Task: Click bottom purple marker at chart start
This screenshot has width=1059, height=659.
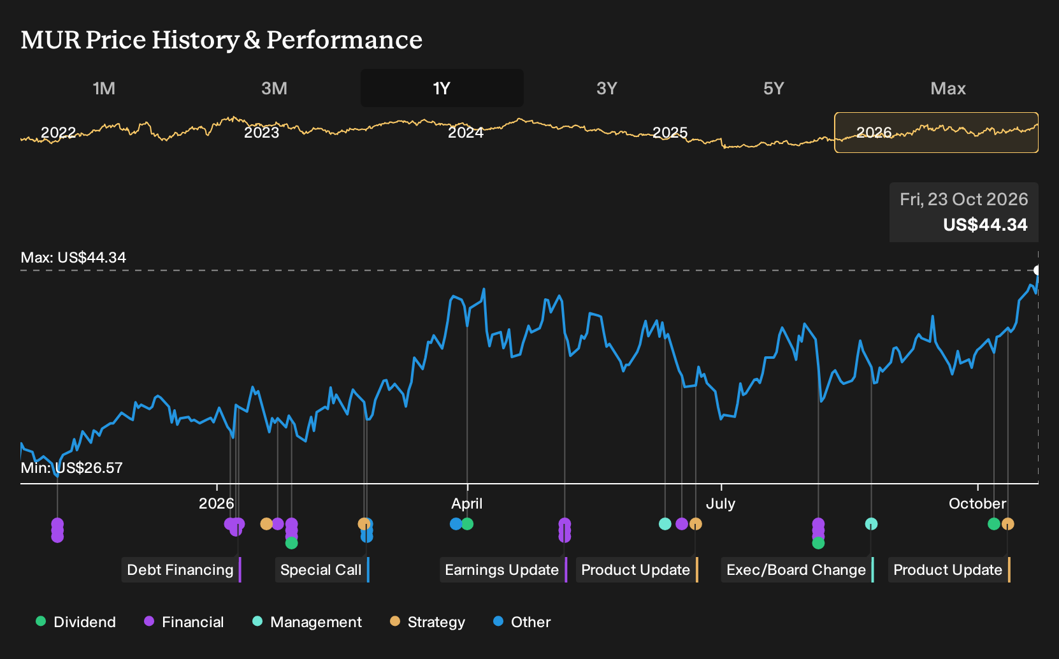Action: click(57, 537)
